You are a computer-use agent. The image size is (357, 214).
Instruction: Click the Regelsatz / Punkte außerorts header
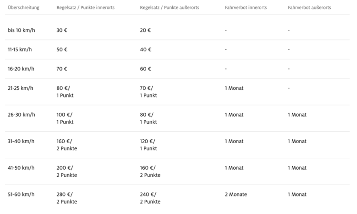click(169, 8)
